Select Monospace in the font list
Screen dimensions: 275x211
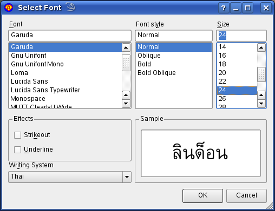point(66,99)
